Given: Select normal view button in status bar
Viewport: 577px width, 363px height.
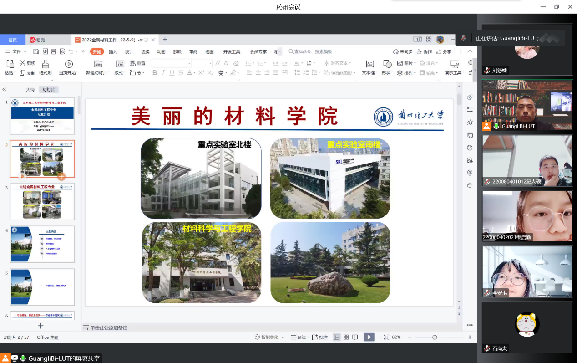Looking at the screenshot, I should (337, 337).
